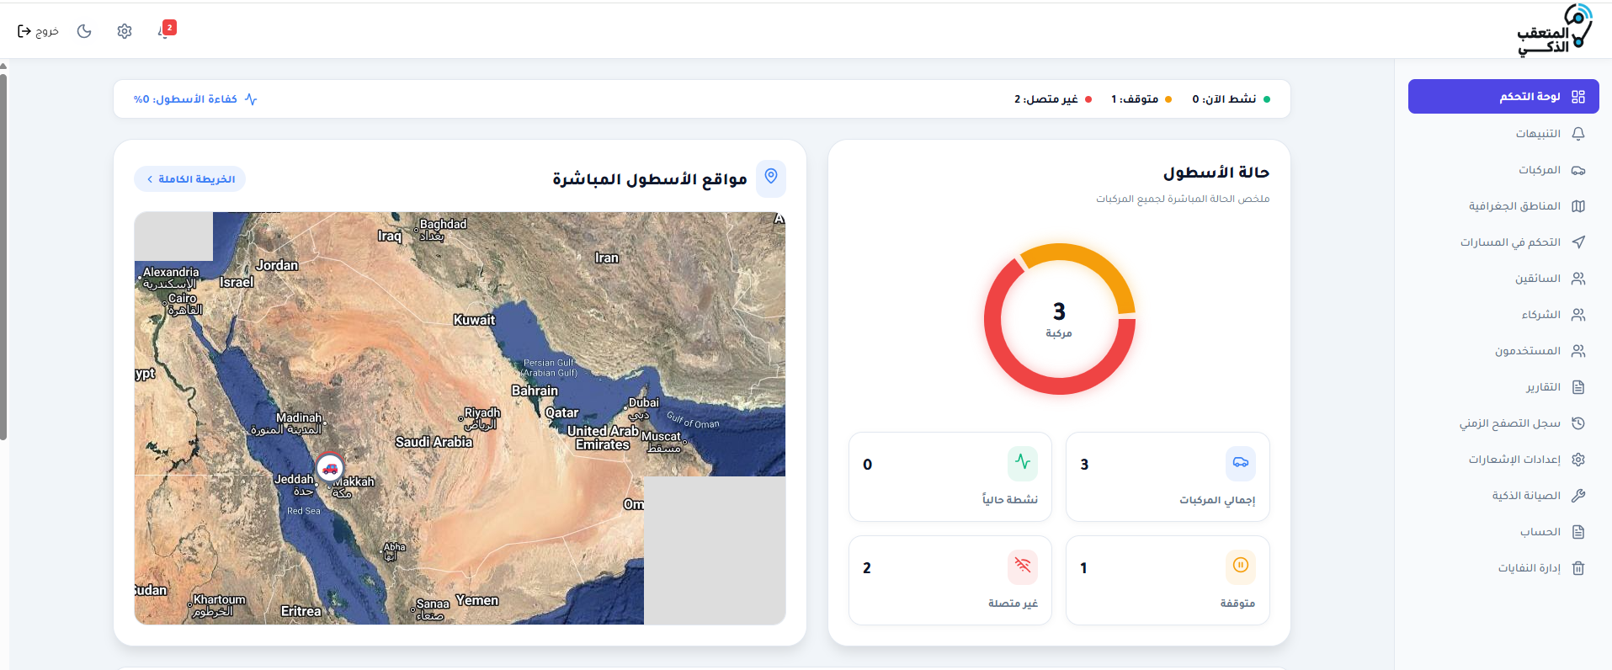The width and height of the screenshot is (1612, 670).
Task: Select لوحة التحكم in the sidebar
Action: pyautogui.click(x=1503, y=97)
